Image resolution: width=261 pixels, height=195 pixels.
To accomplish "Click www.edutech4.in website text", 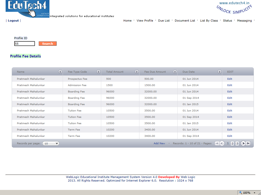I will click(234, 3).
